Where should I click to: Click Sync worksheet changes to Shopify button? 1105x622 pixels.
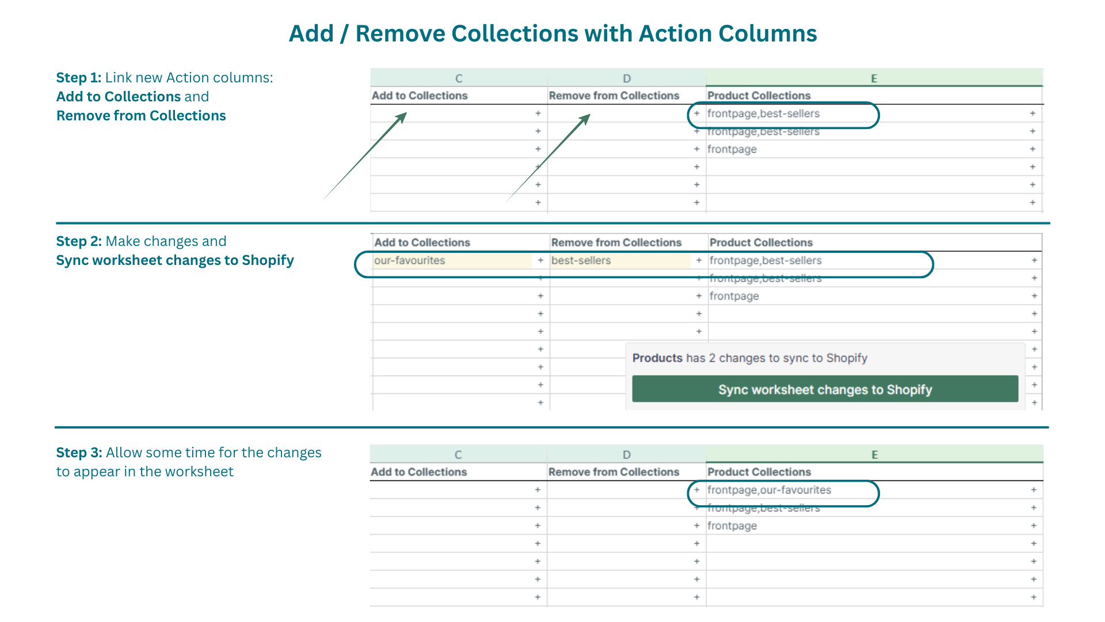825,389
